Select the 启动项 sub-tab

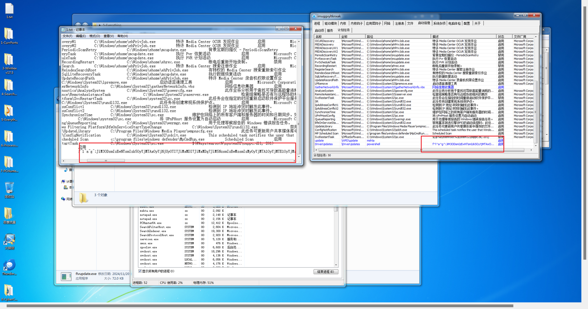coord(319,30)
